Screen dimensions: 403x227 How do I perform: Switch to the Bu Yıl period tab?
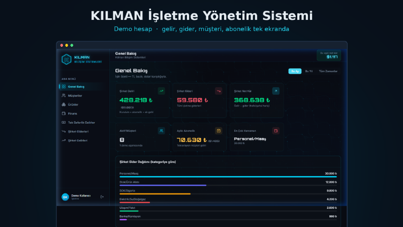coord(309,71)
